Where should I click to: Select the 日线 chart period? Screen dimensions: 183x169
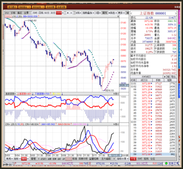pos(41,13)
